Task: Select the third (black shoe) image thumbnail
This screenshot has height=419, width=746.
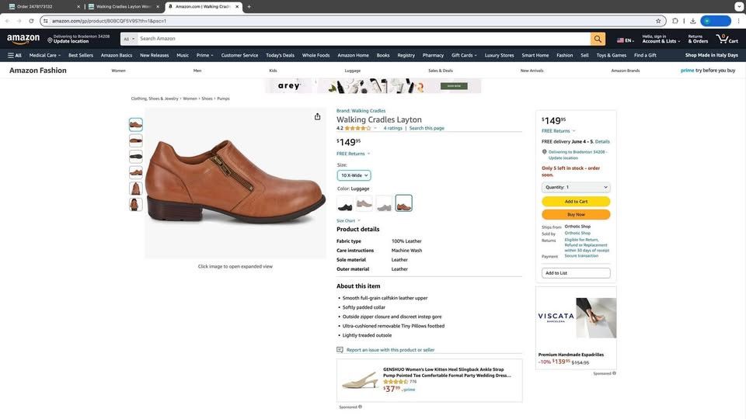Action: coord(135,156)
